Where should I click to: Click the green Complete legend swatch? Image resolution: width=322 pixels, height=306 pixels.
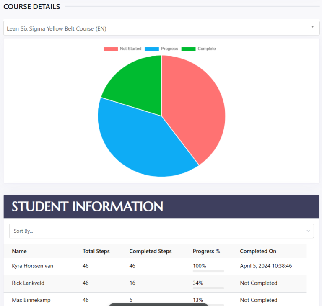[x=188, y=49]
